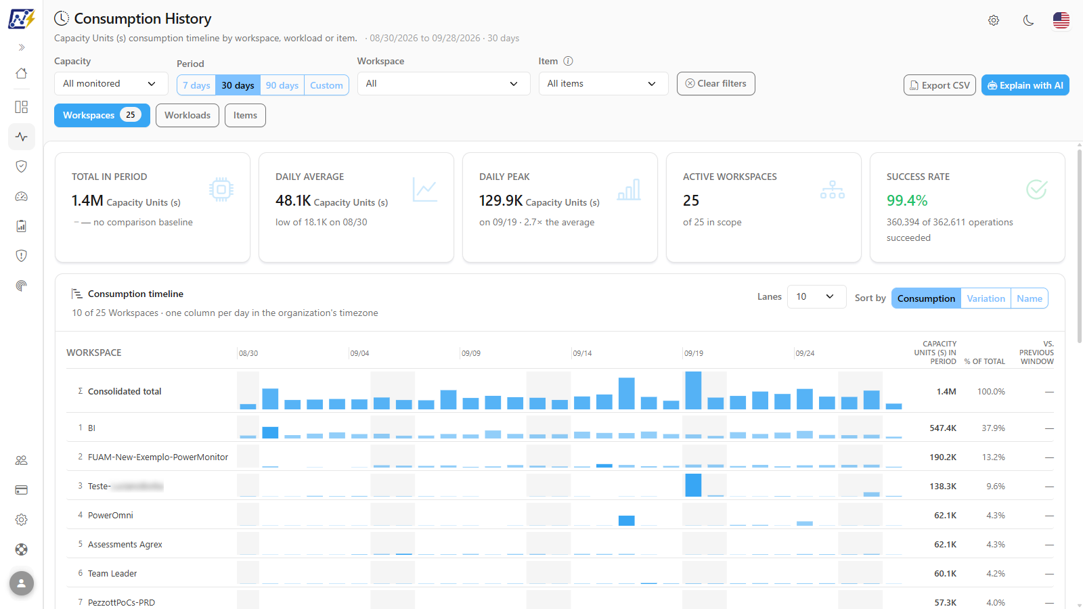Open the shield alert icon in sidebar
This screenshot has height=609, width=1083.
click(22, 256)
